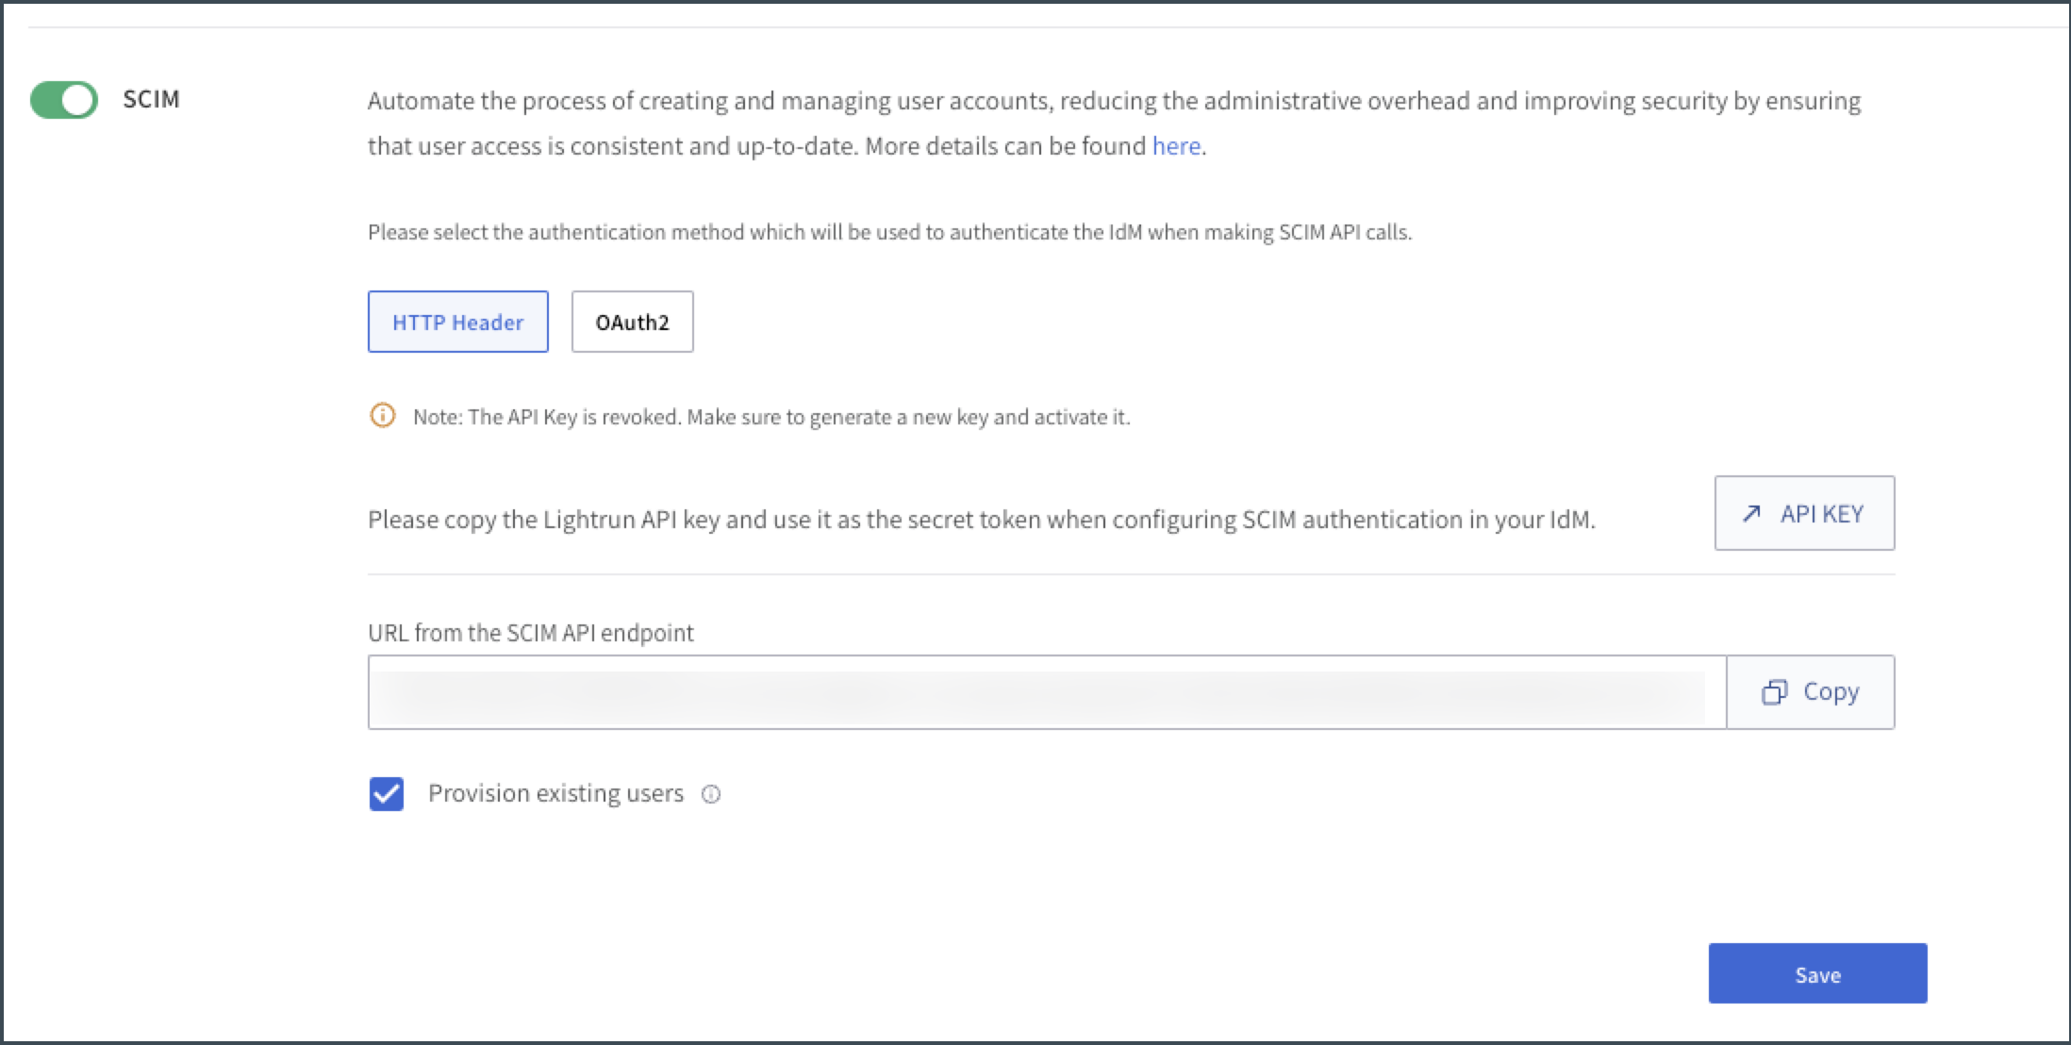
Task: Click info icon beside Provision existing users
Action: click(x=711, y=794)
